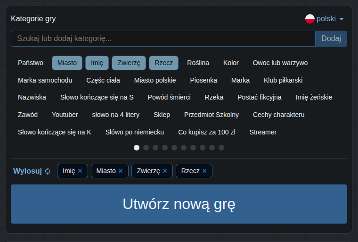
Task: Go to category page 6 dot
Action: point(184,148)
